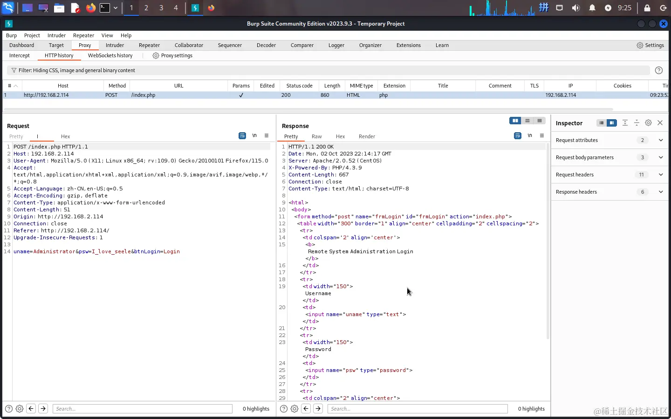Expand Request body parameters section
This screenshot has height=419, width=671.
[x=660, y=157]
